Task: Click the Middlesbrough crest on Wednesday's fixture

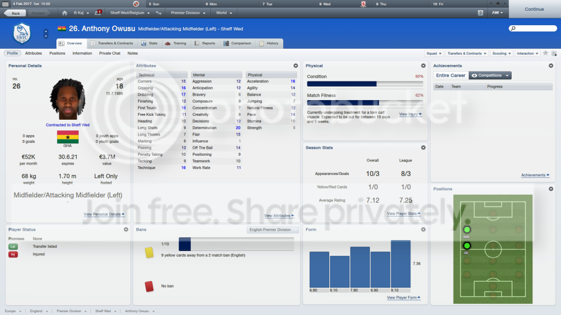Action: (x=363, y=4)
